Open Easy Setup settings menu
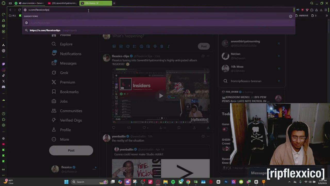Viewport: 330px width, 186px height. [326, 10]
